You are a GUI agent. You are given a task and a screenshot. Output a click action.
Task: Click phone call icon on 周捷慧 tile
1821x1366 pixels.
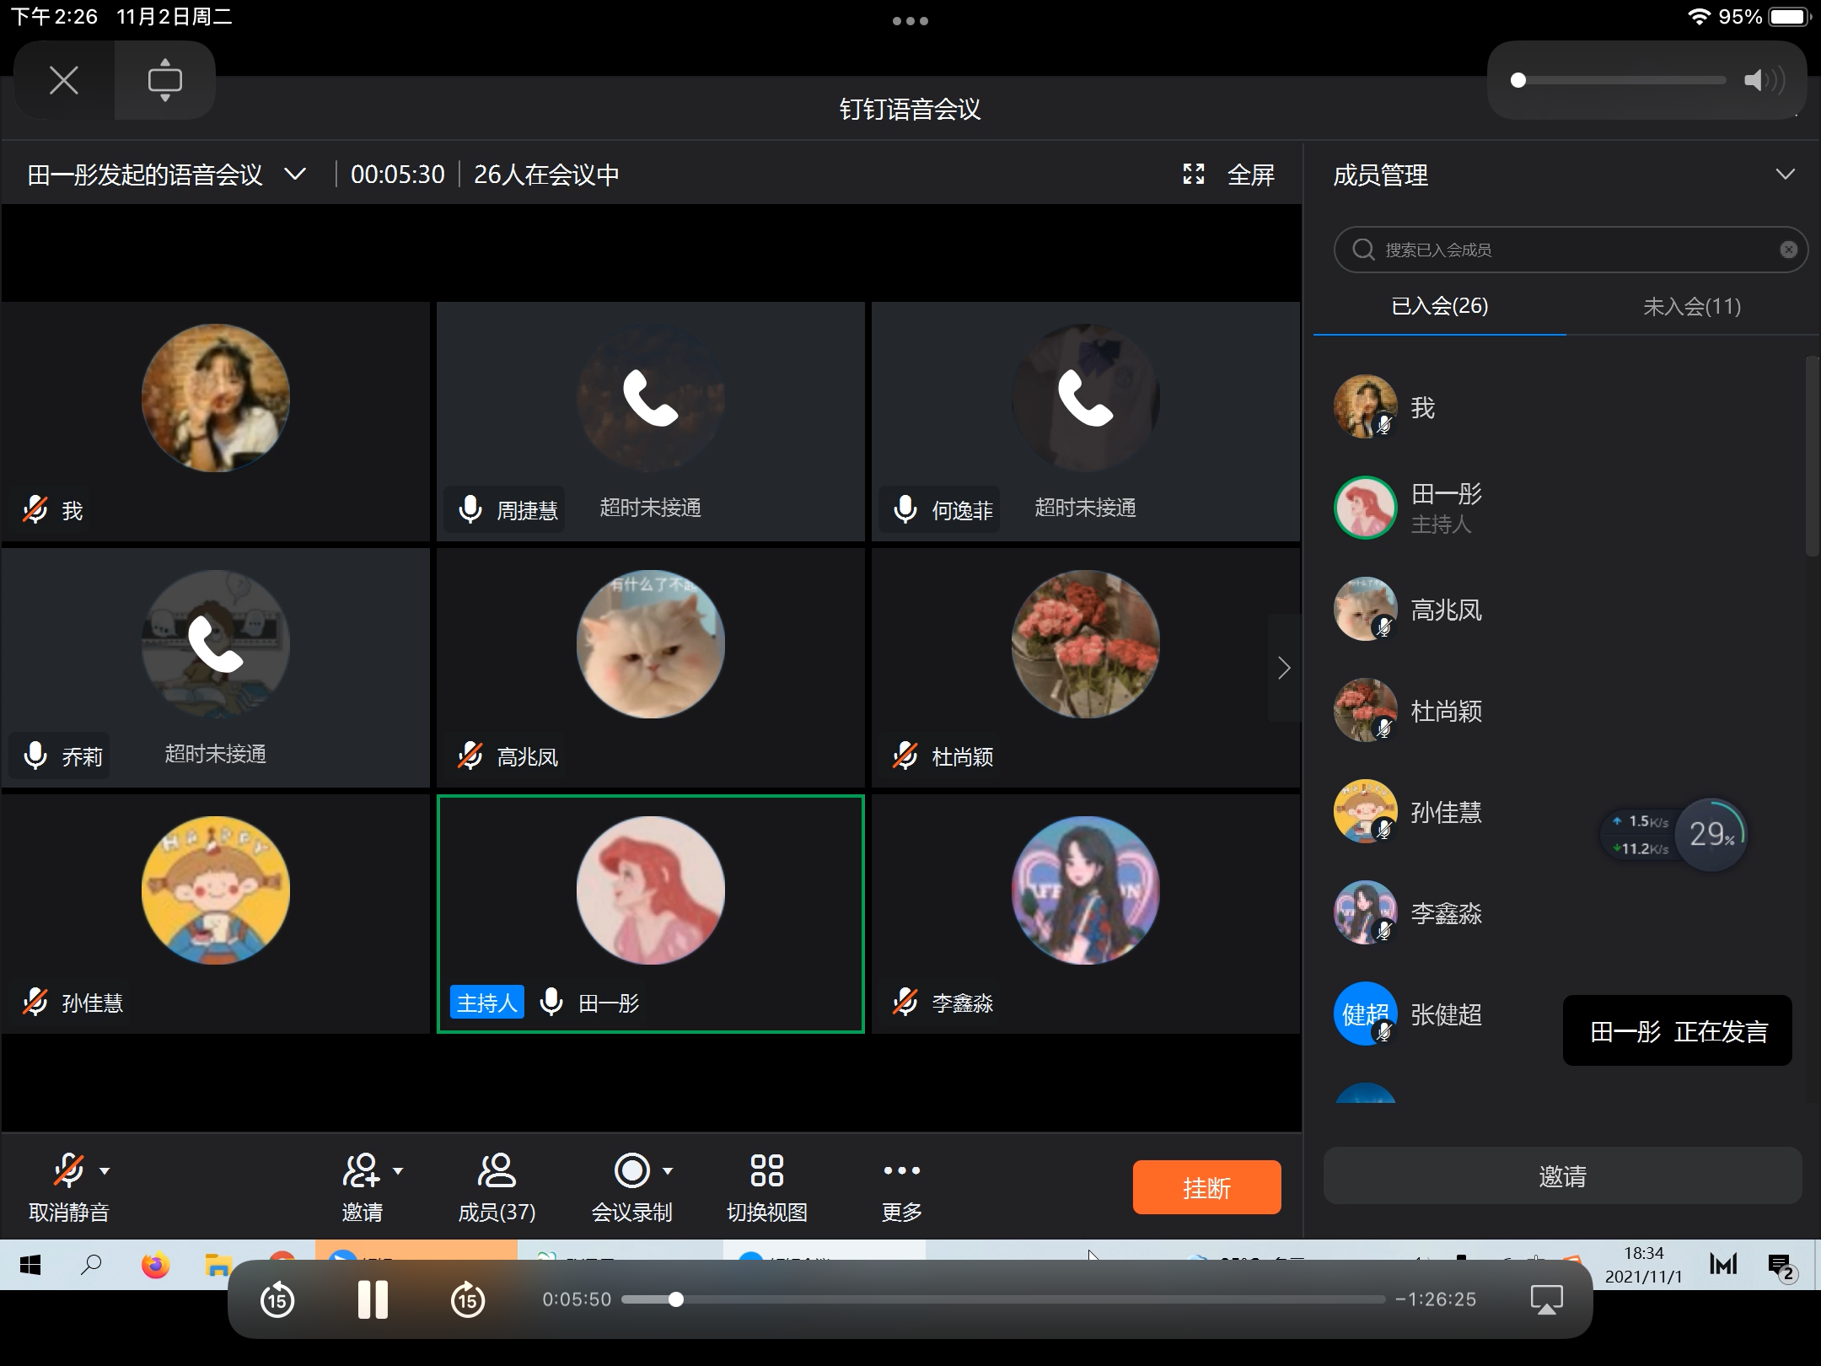(x=650, y=397)
